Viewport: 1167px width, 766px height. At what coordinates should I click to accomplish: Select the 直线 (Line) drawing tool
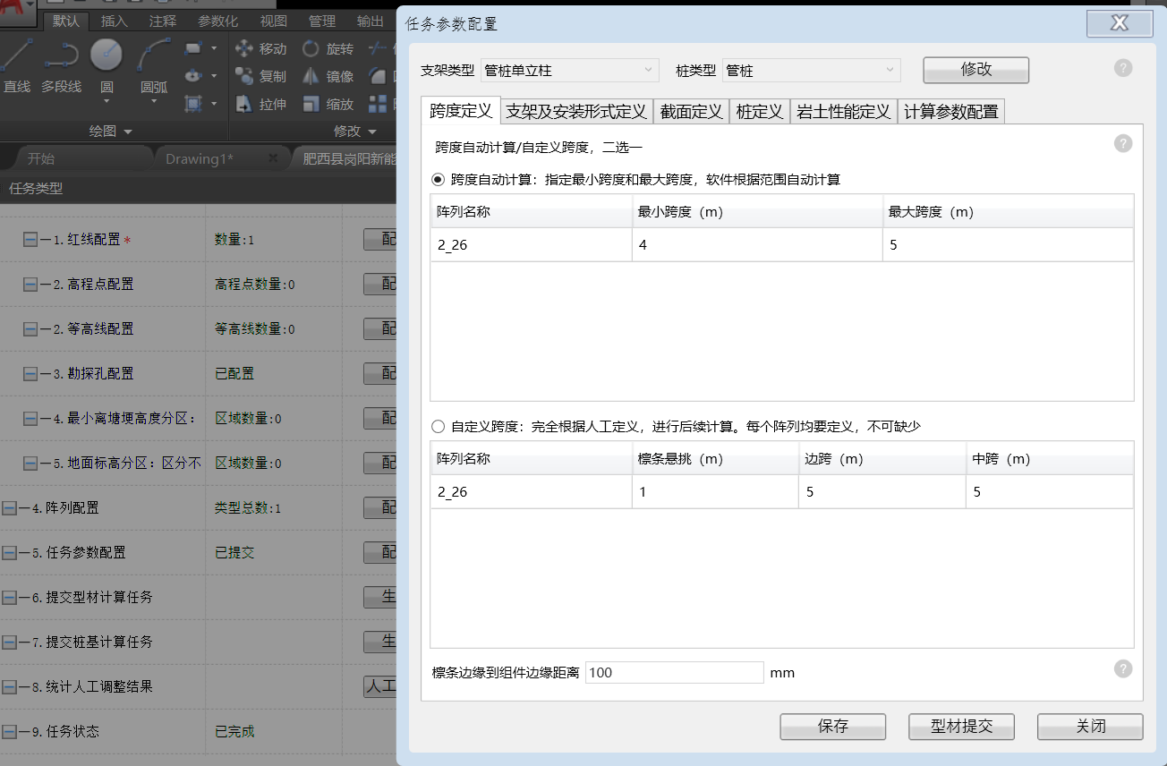click(15, 64)
